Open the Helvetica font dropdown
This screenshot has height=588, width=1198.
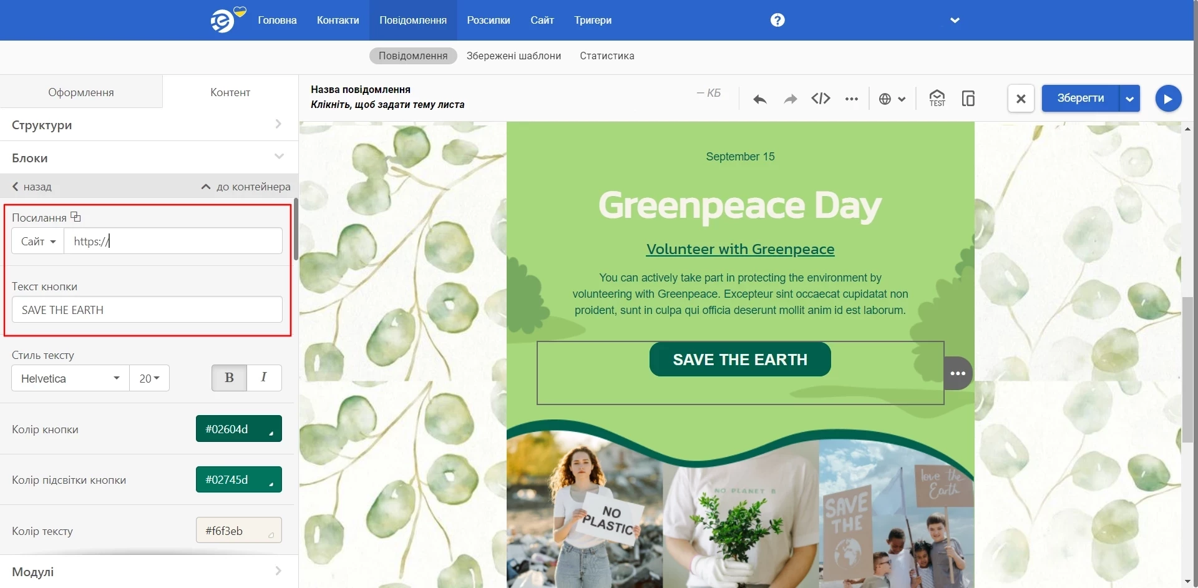coord(71,378)
